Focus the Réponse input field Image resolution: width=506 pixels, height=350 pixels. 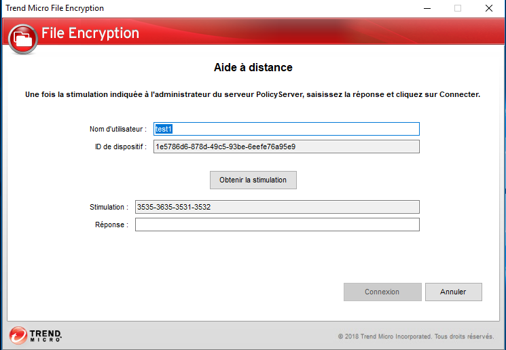tap(277, 225)
